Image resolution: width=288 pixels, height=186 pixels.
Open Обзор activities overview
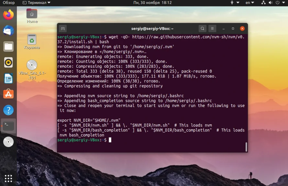coord(9,3)
